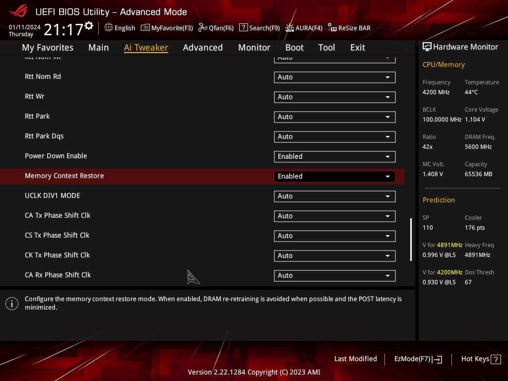The height and width of the screenshot is (381, 508).
Task: Click the EzMode exit arrow icon
Action: (x=437, y=359)
